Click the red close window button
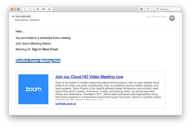The width and height of the screenshot is (191, 127). 12,9
